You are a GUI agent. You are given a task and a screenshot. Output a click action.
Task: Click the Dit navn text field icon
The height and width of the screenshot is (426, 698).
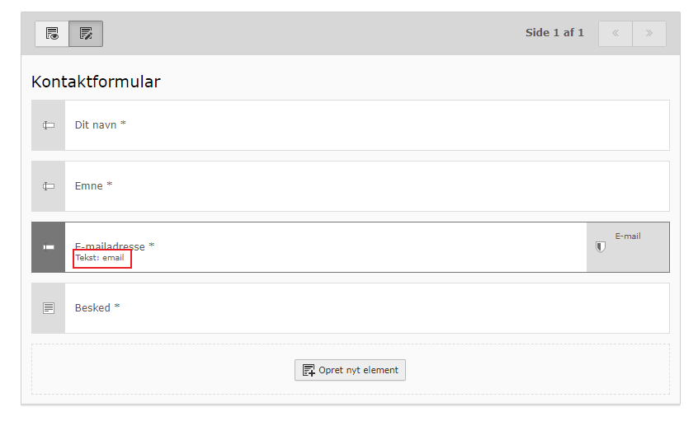tap(49, 125)
